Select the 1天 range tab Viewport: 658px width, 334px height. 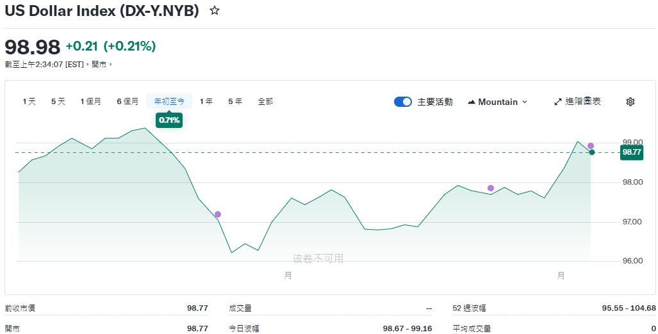pos(29,101)
